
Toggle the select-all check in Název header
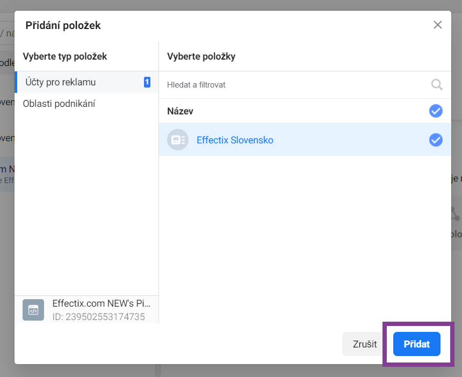436,111
